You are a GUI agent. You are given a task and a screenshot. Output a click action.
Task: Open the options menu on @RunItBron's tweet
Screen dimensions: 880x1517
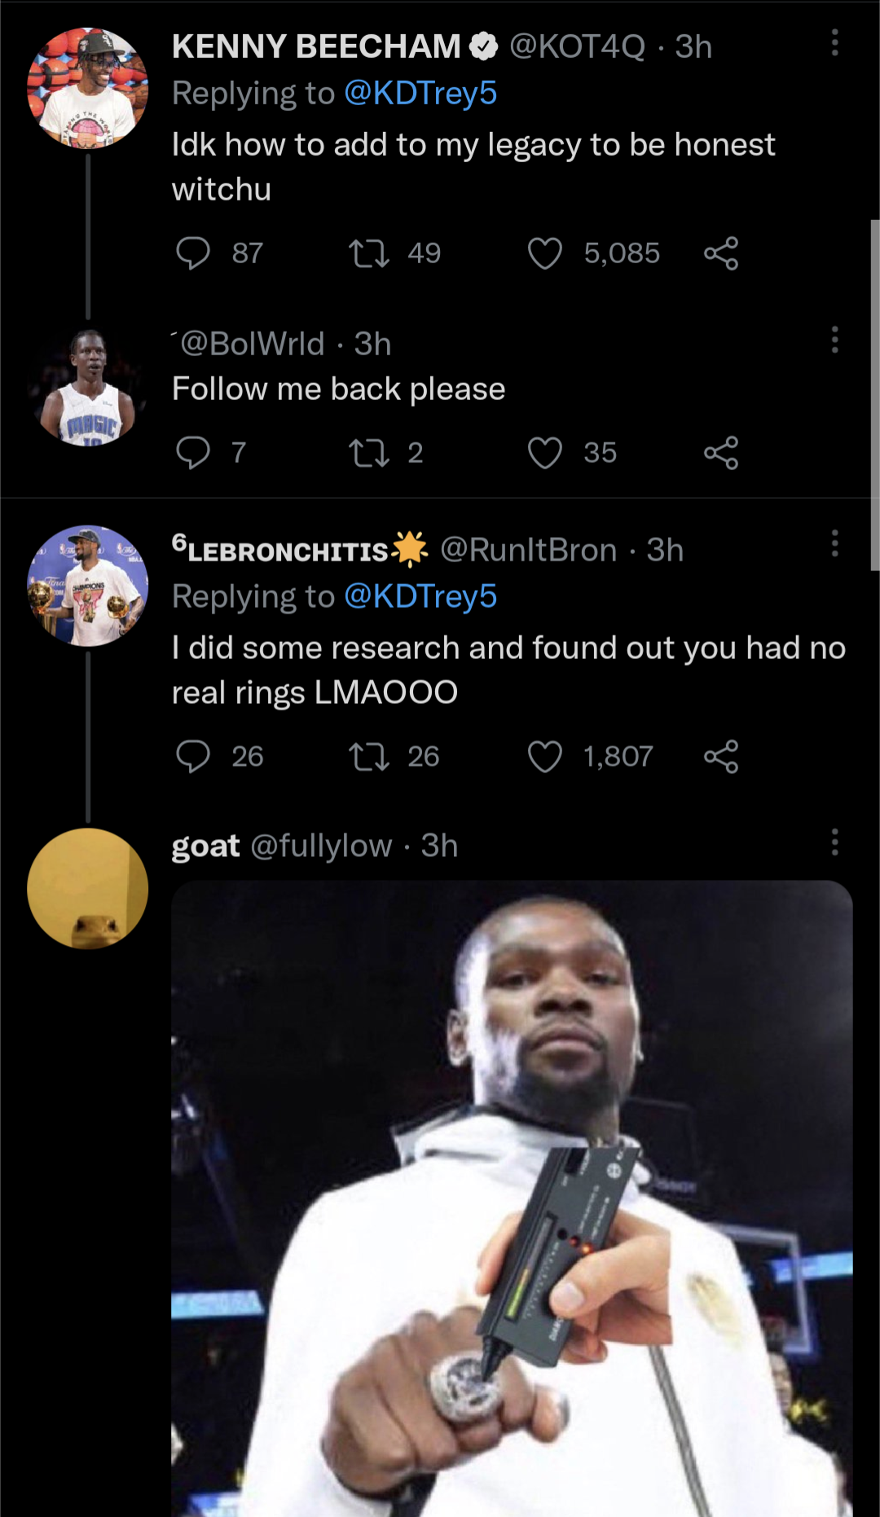click(834, 544)
